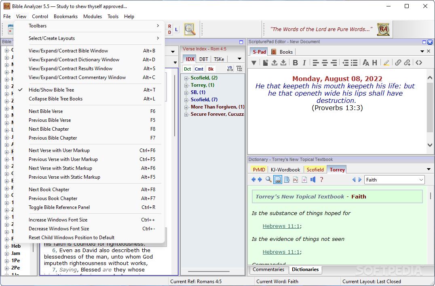Open the advanced search magnifier toolbar icon

(x=190, y=29)
